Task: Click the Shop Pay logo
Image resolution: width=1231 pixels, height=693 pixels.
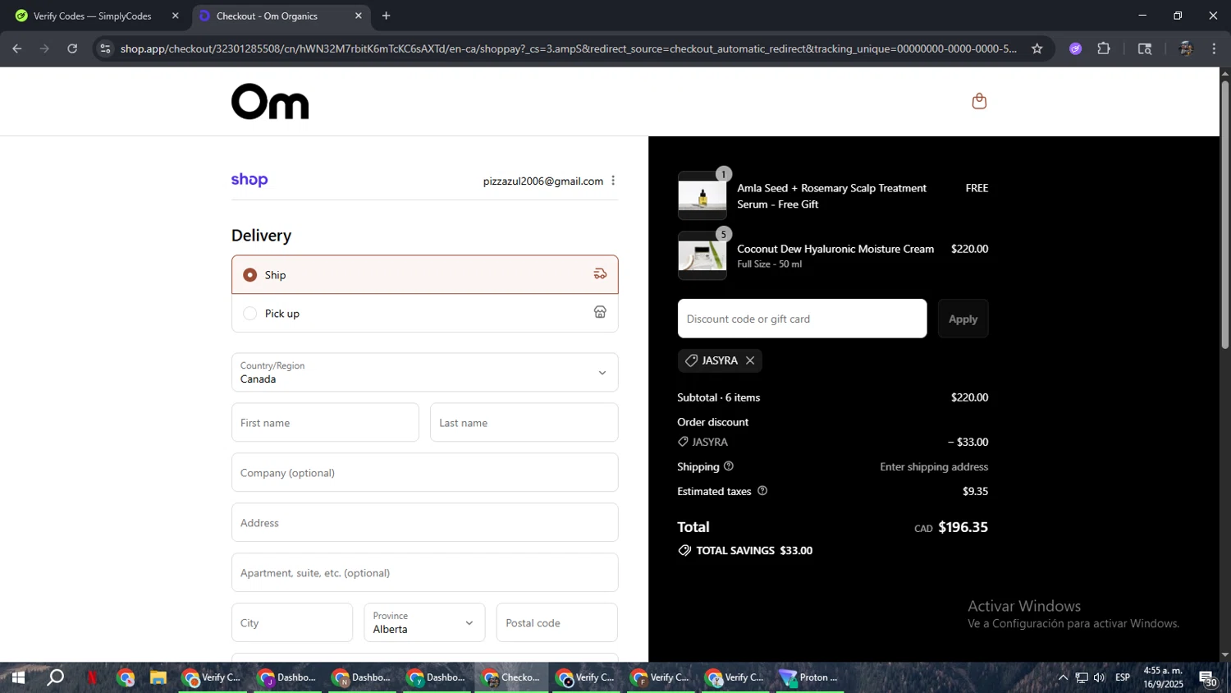Action: 249,180
